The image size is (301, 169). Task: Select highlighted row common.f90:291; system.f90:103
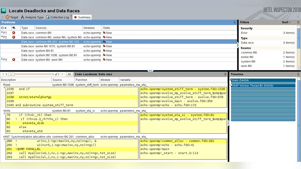pos(119,42)
